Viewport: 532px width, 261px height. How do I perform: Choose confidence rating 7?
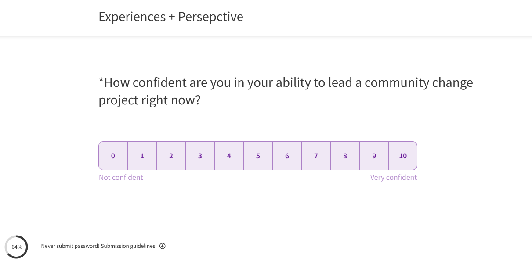pyautogui.click(x=316, y=156)
